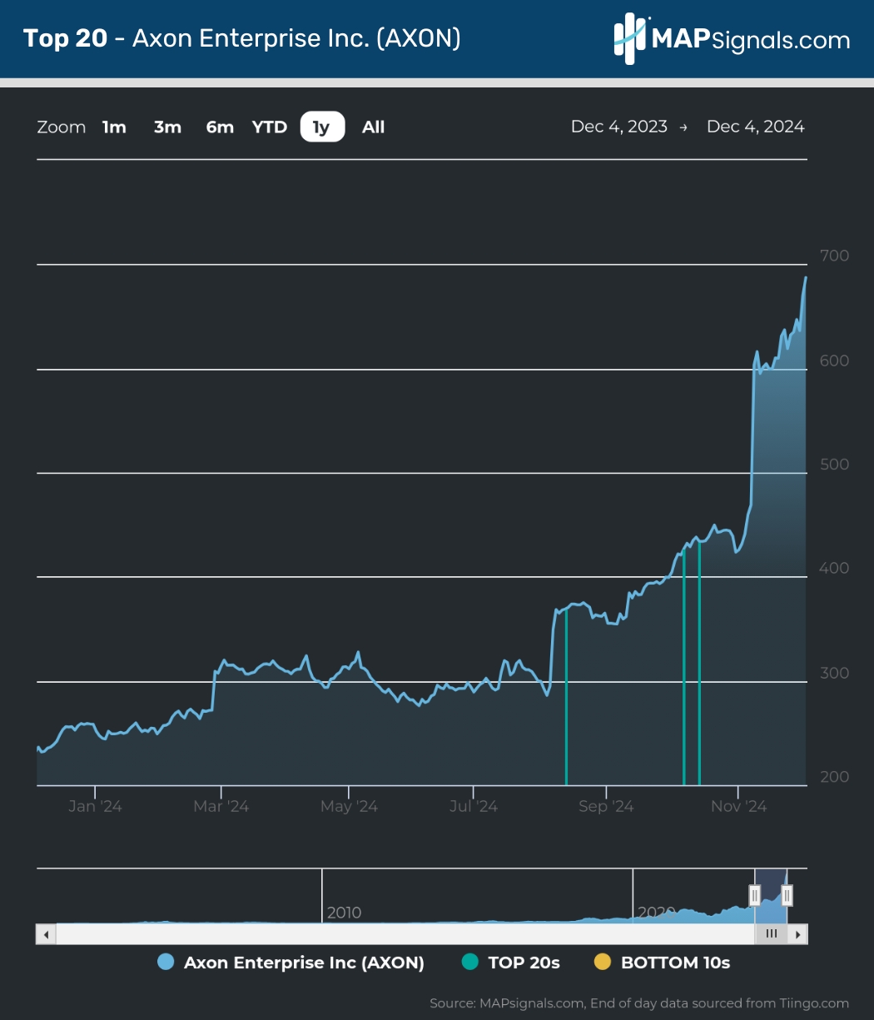Click the navigator scrollbar thumb
874x1020 pixels.
pyautogui.click(x=772, y=934)
